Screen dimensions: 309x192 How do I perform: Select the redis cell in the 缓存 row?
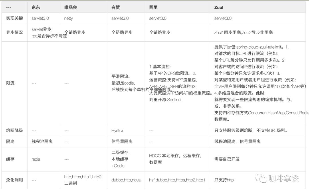[35, 159]
